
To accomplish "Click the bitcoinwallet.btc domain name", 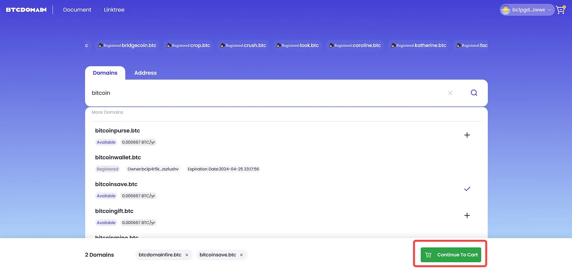I will tap(118, 157).
